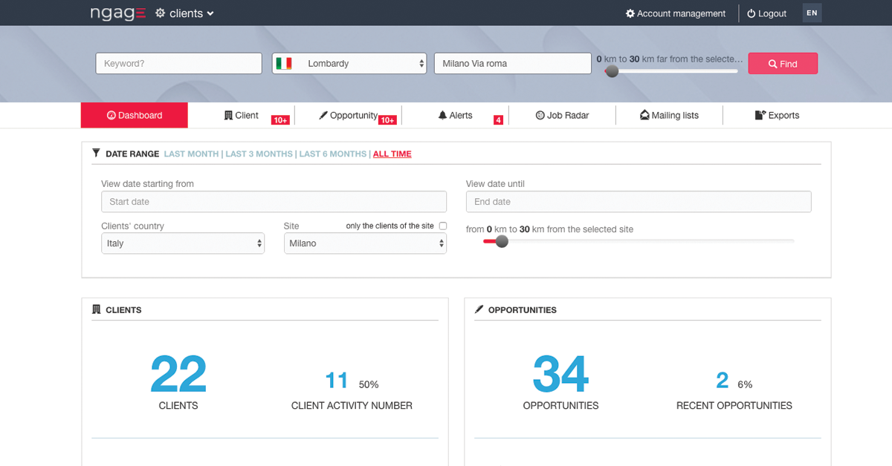The height and width of the screenshot is (466, 892).
Task: Click the Dashboard icon on active tab
Action: pos(111,115)
